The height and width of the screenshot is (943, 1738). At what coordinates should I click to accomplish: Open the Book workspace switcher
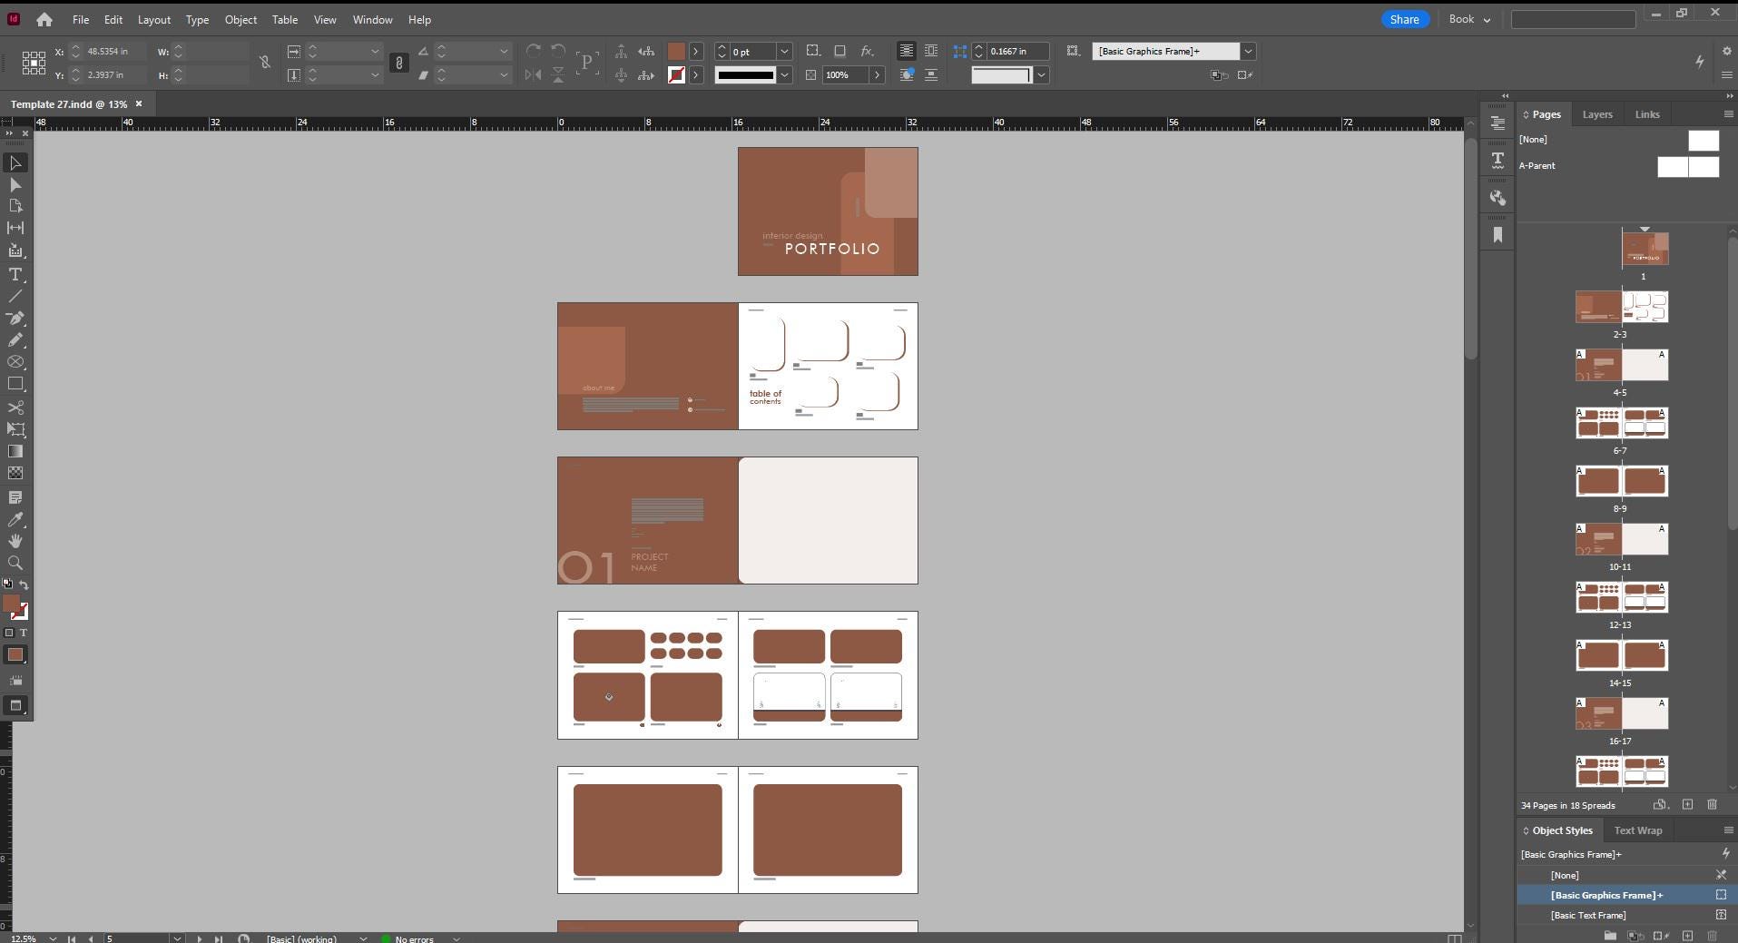pyautogui.click(x=1469, y=19)
